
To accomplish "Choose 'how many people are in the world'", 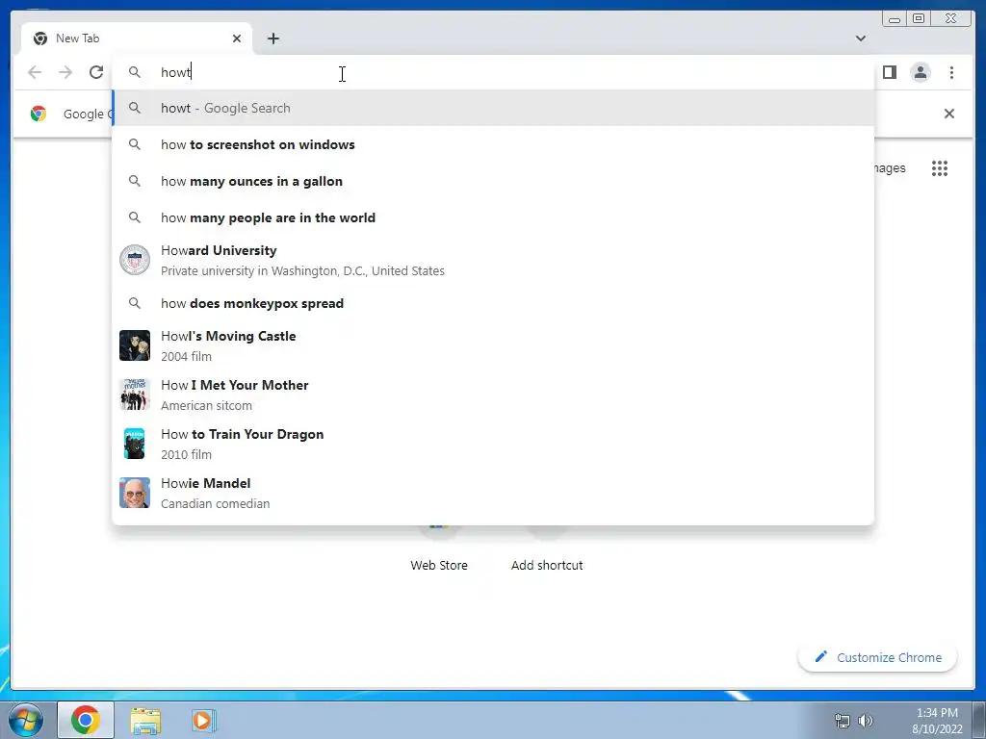I will [x=493, y=217].
